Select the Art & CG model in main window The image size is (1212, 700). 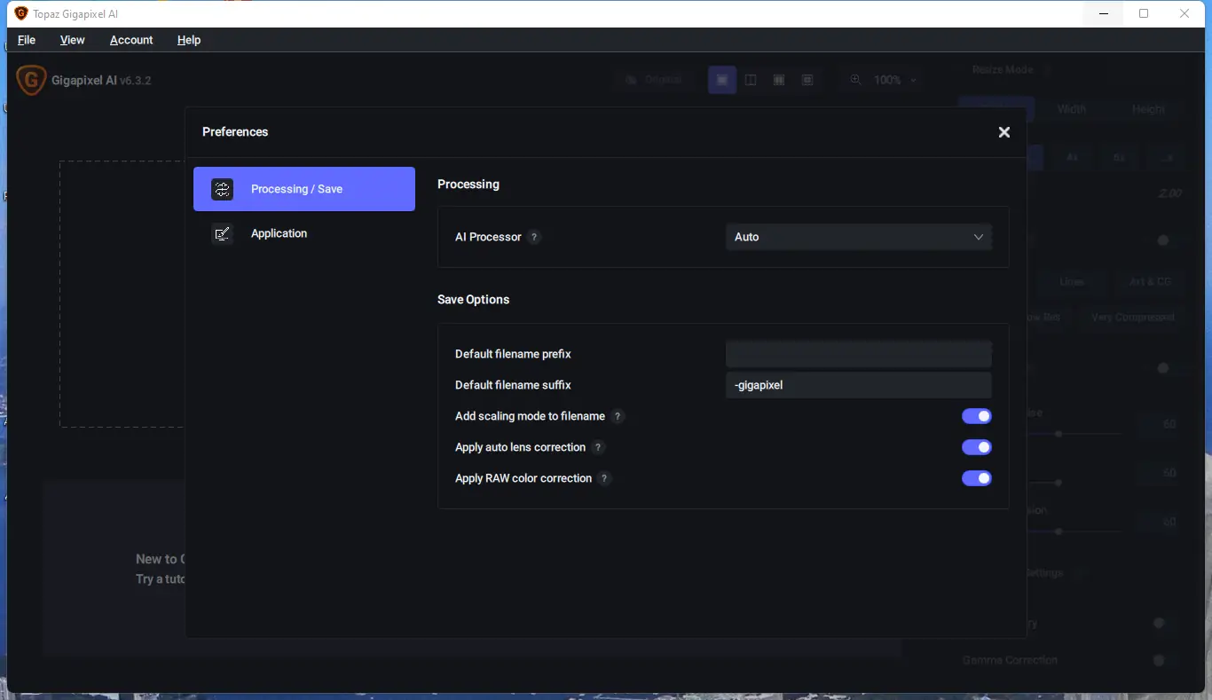tap(1150, 281)
